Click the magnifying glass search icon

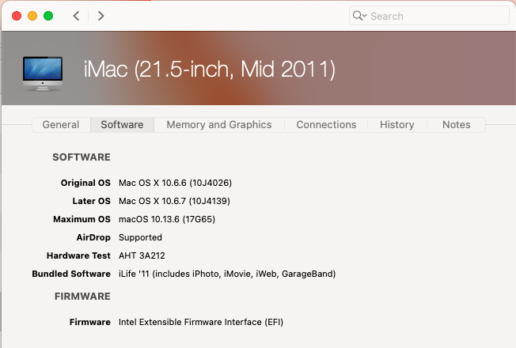click(x=359, y=16)
